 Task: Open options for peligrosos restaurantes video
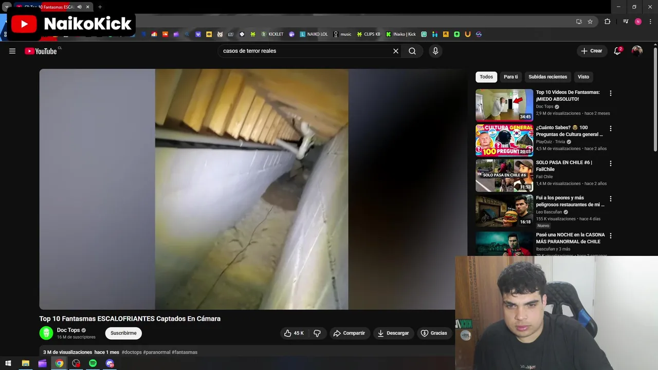pyautogui.click(x=611, y=199)
